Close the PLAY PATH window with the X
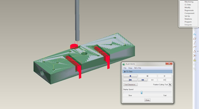The image size is (199, 109). [169, 64]
